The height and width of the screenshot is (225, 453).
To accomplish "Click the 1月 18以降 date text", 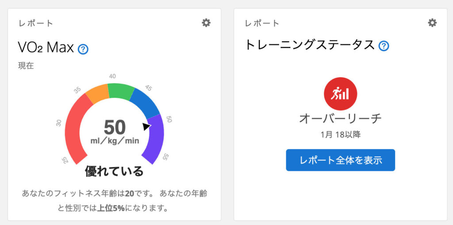I will (340, 135).
